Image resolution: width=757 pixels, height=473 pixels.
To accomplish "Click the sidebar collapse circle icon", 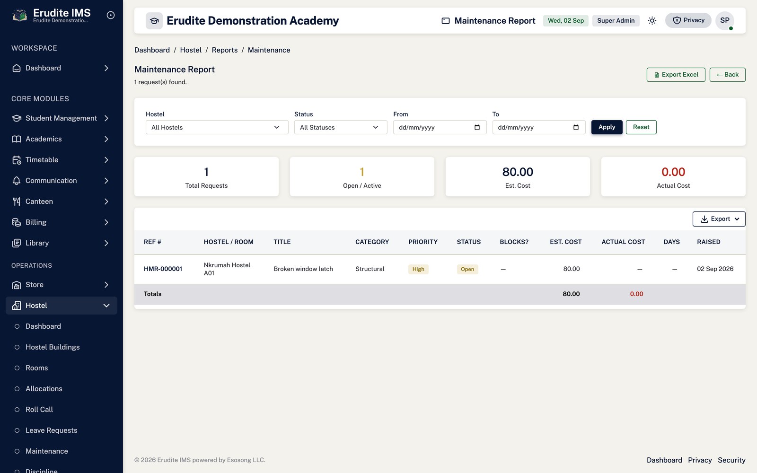I will point(111,15).
